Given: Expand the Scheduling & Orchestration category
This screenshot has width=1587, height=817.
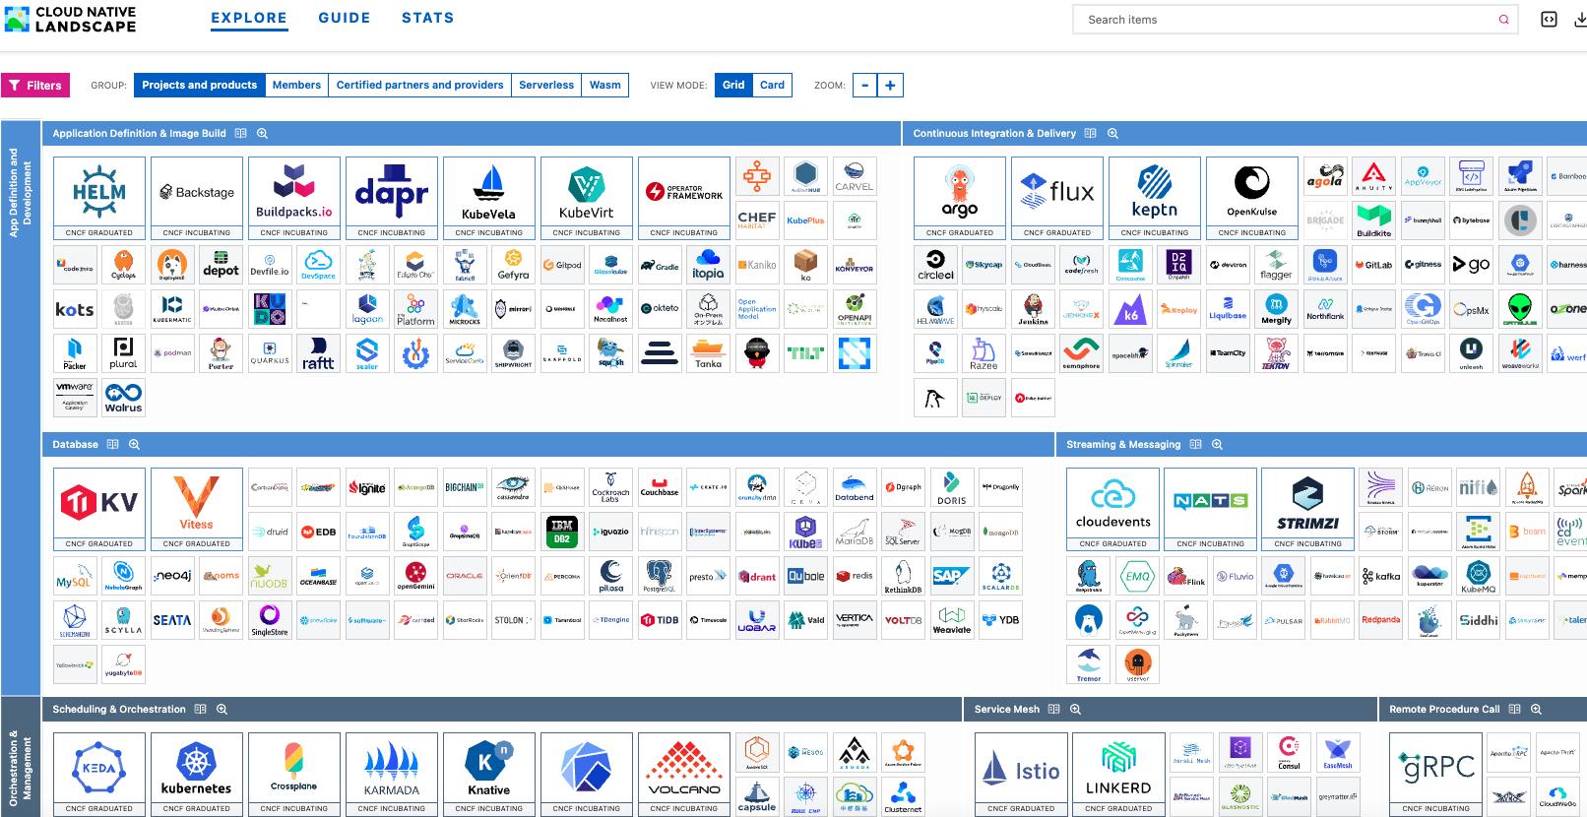Looking at the screenshot, I should (x=222, y=710).
